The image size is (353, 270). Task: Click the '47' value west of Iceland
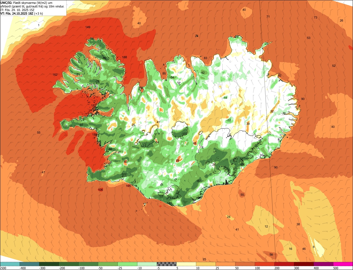[x=43, y=172]
